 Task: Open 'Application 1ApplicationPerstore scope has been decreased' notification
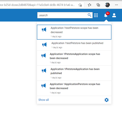tap(74, 88)
